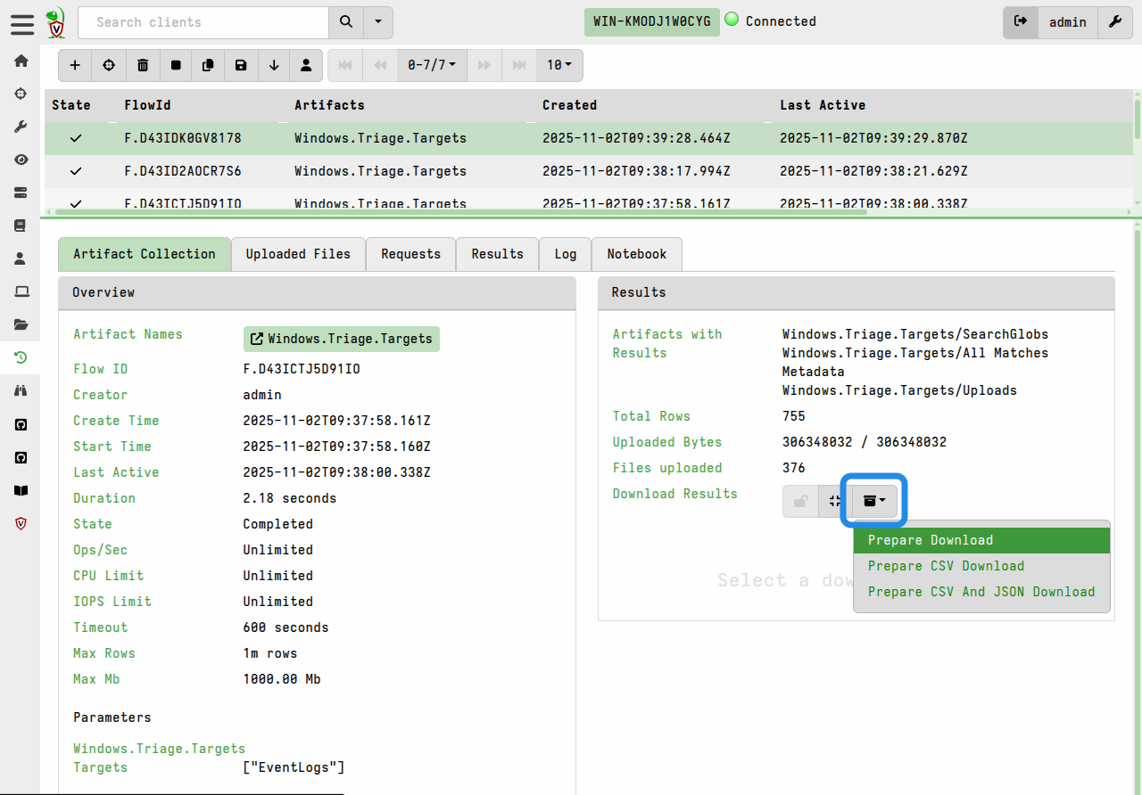
Task: Click the WIN-KMODJ1W0CYG client button
Action: click(x=651, y=20)
